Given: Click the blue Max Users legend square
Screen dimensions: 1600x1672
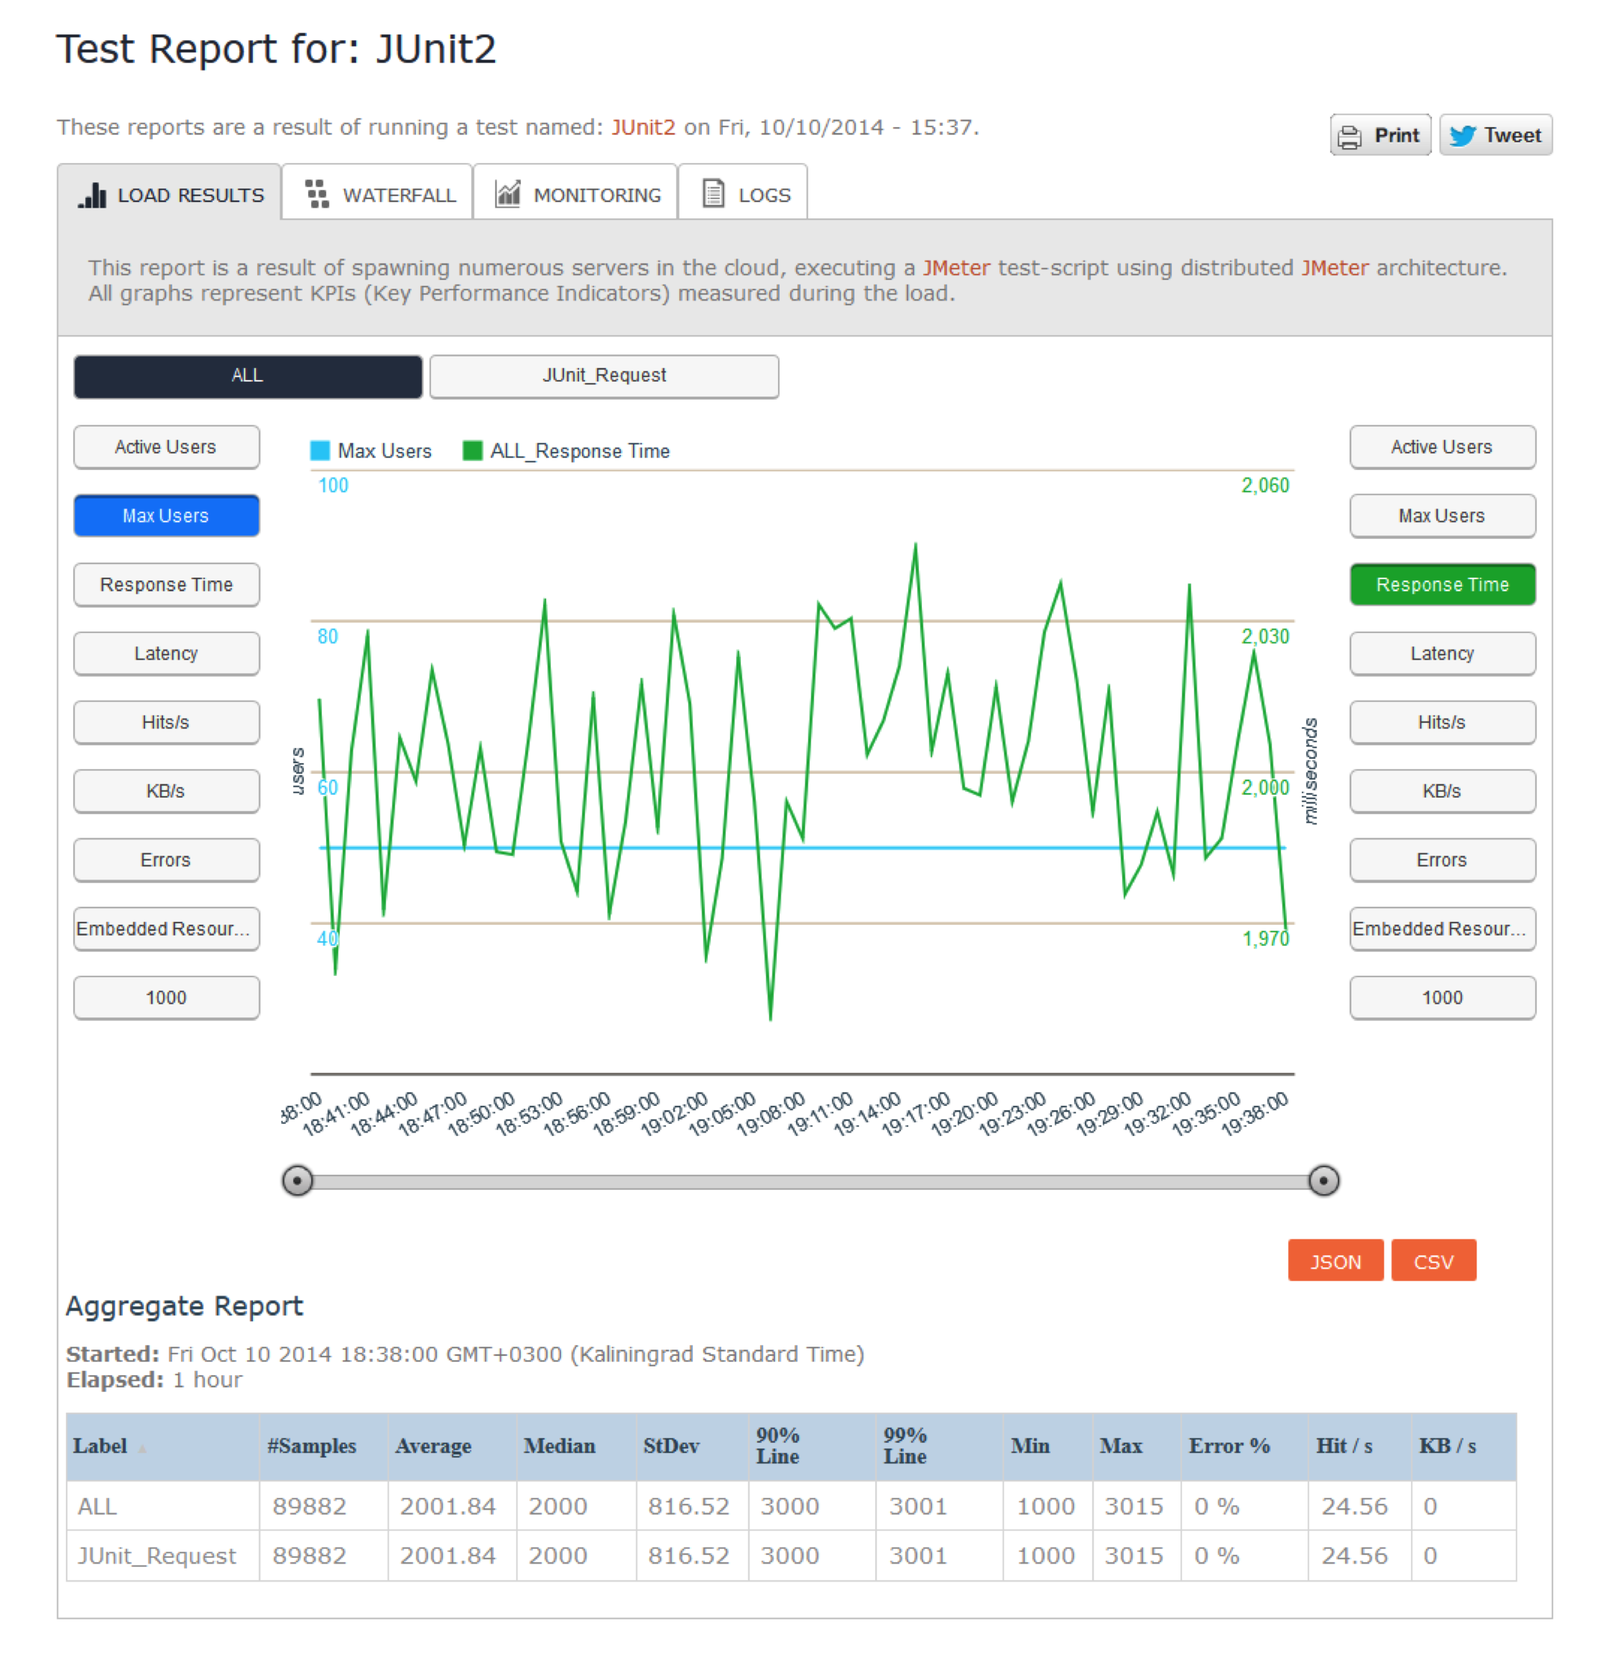Looking at the screenshot, I should (320, 451).
